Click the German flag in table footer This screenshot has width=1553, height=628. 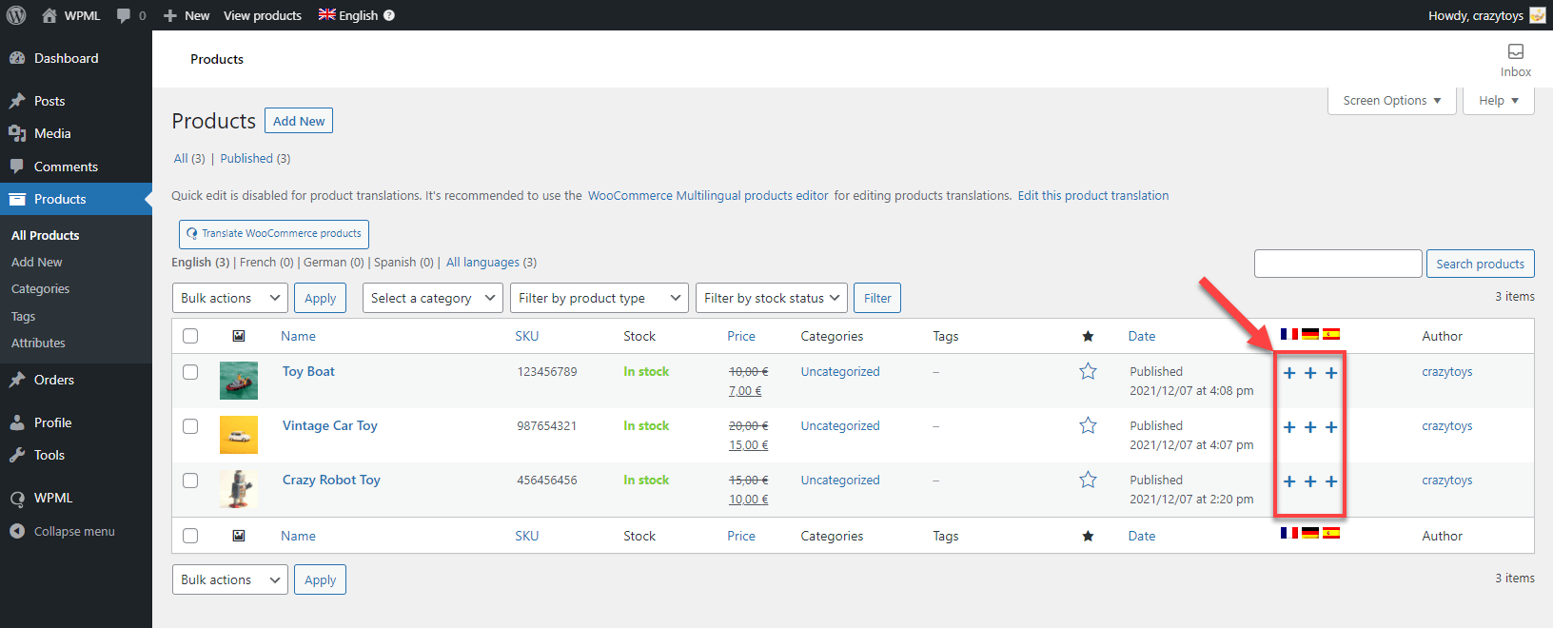[1310, 533]
